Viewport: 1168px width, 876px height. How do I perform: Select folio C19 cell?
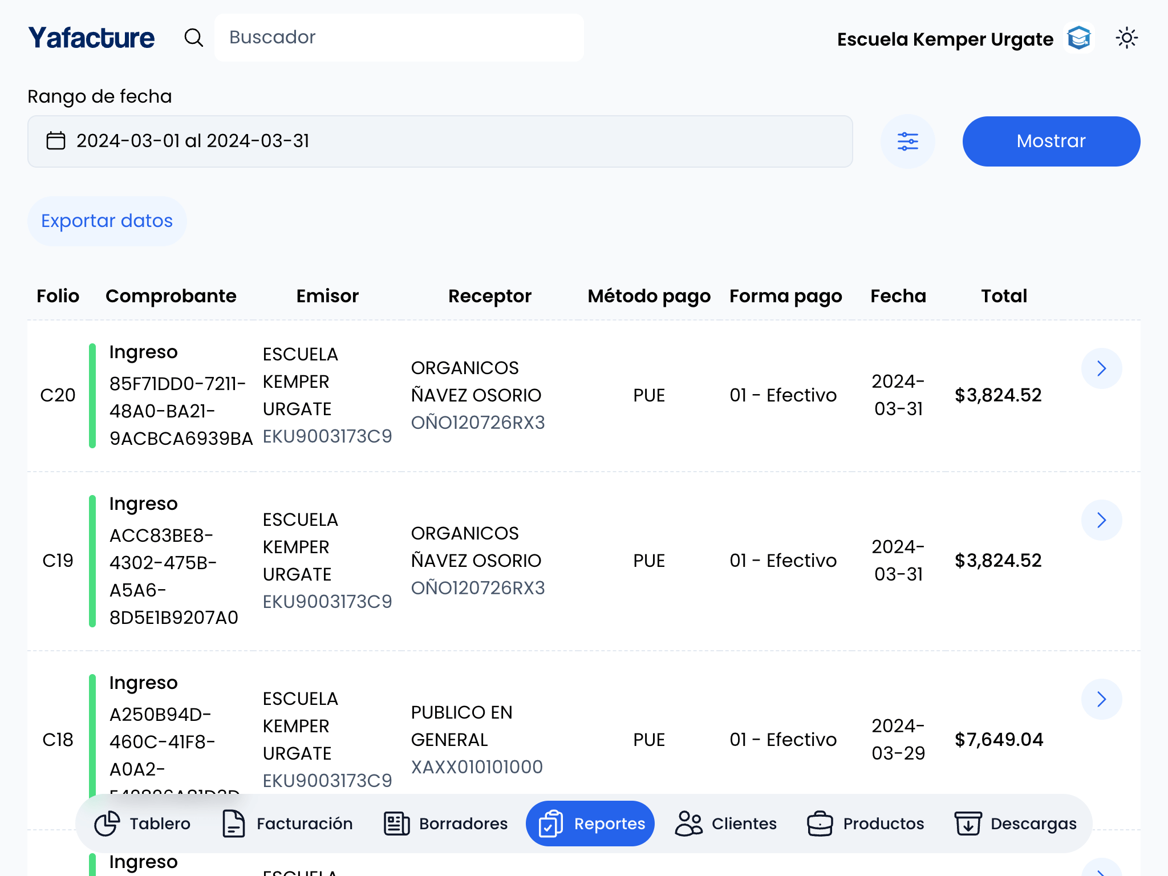coord(58,561)
